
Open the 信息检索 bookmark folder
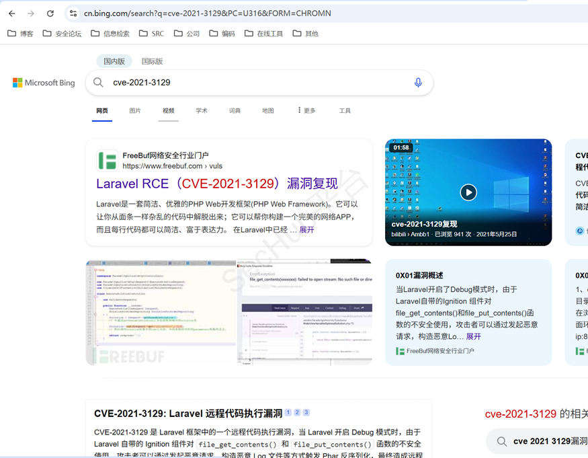point(110,34)
